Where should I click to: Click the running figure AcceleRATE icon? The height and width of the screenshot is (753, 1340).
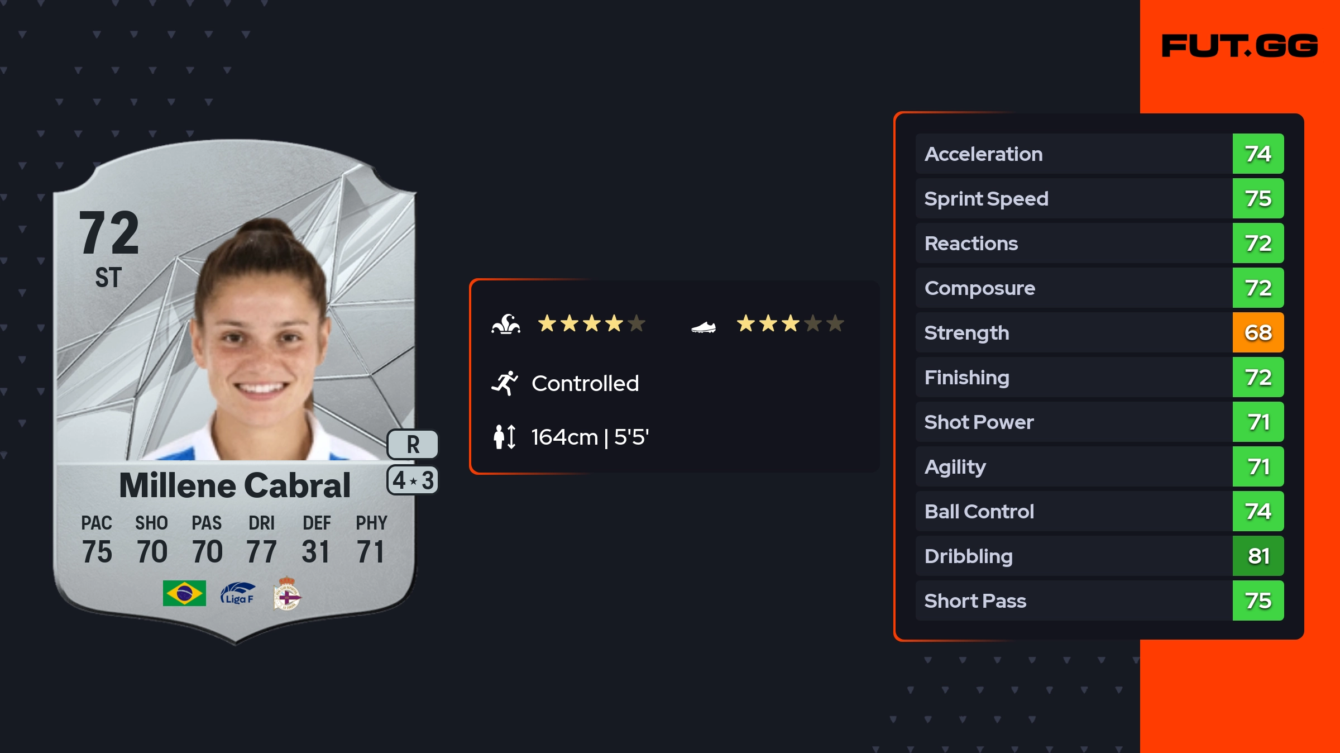[x=505, y=383]
